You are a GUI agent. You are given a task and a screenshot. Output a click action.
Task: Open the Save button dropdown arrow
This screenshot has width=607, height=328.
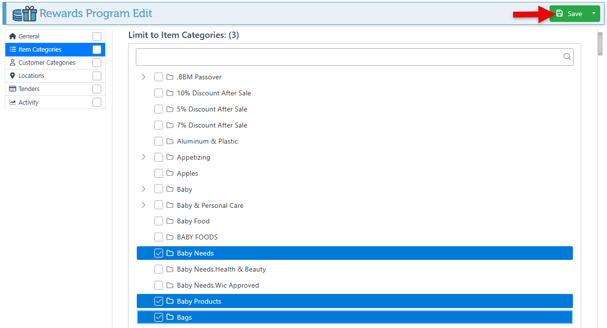click(x=593, y=14)
